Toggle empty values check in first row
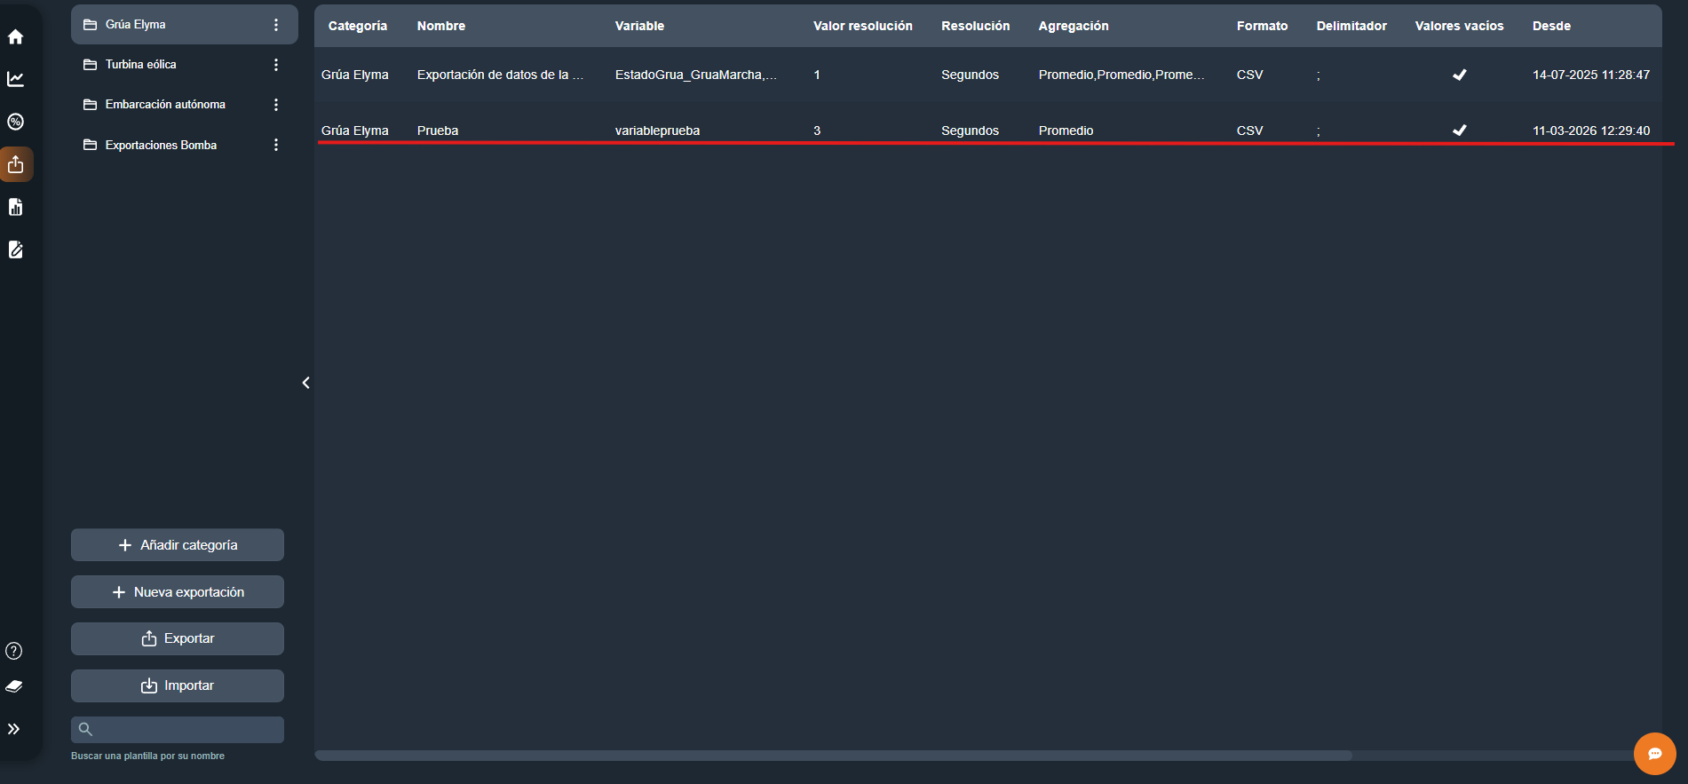Screen dimensions: 1688x784 [x=1459, y=75]
